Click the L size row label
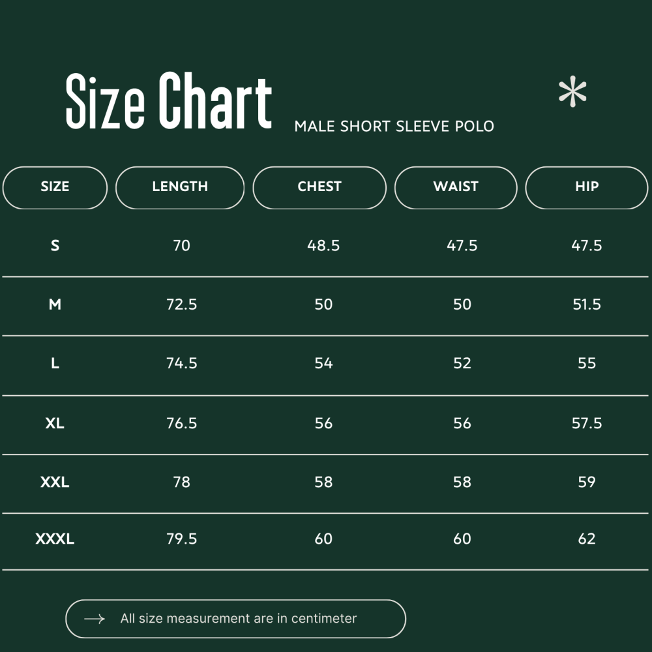 [x=55, y=364]
